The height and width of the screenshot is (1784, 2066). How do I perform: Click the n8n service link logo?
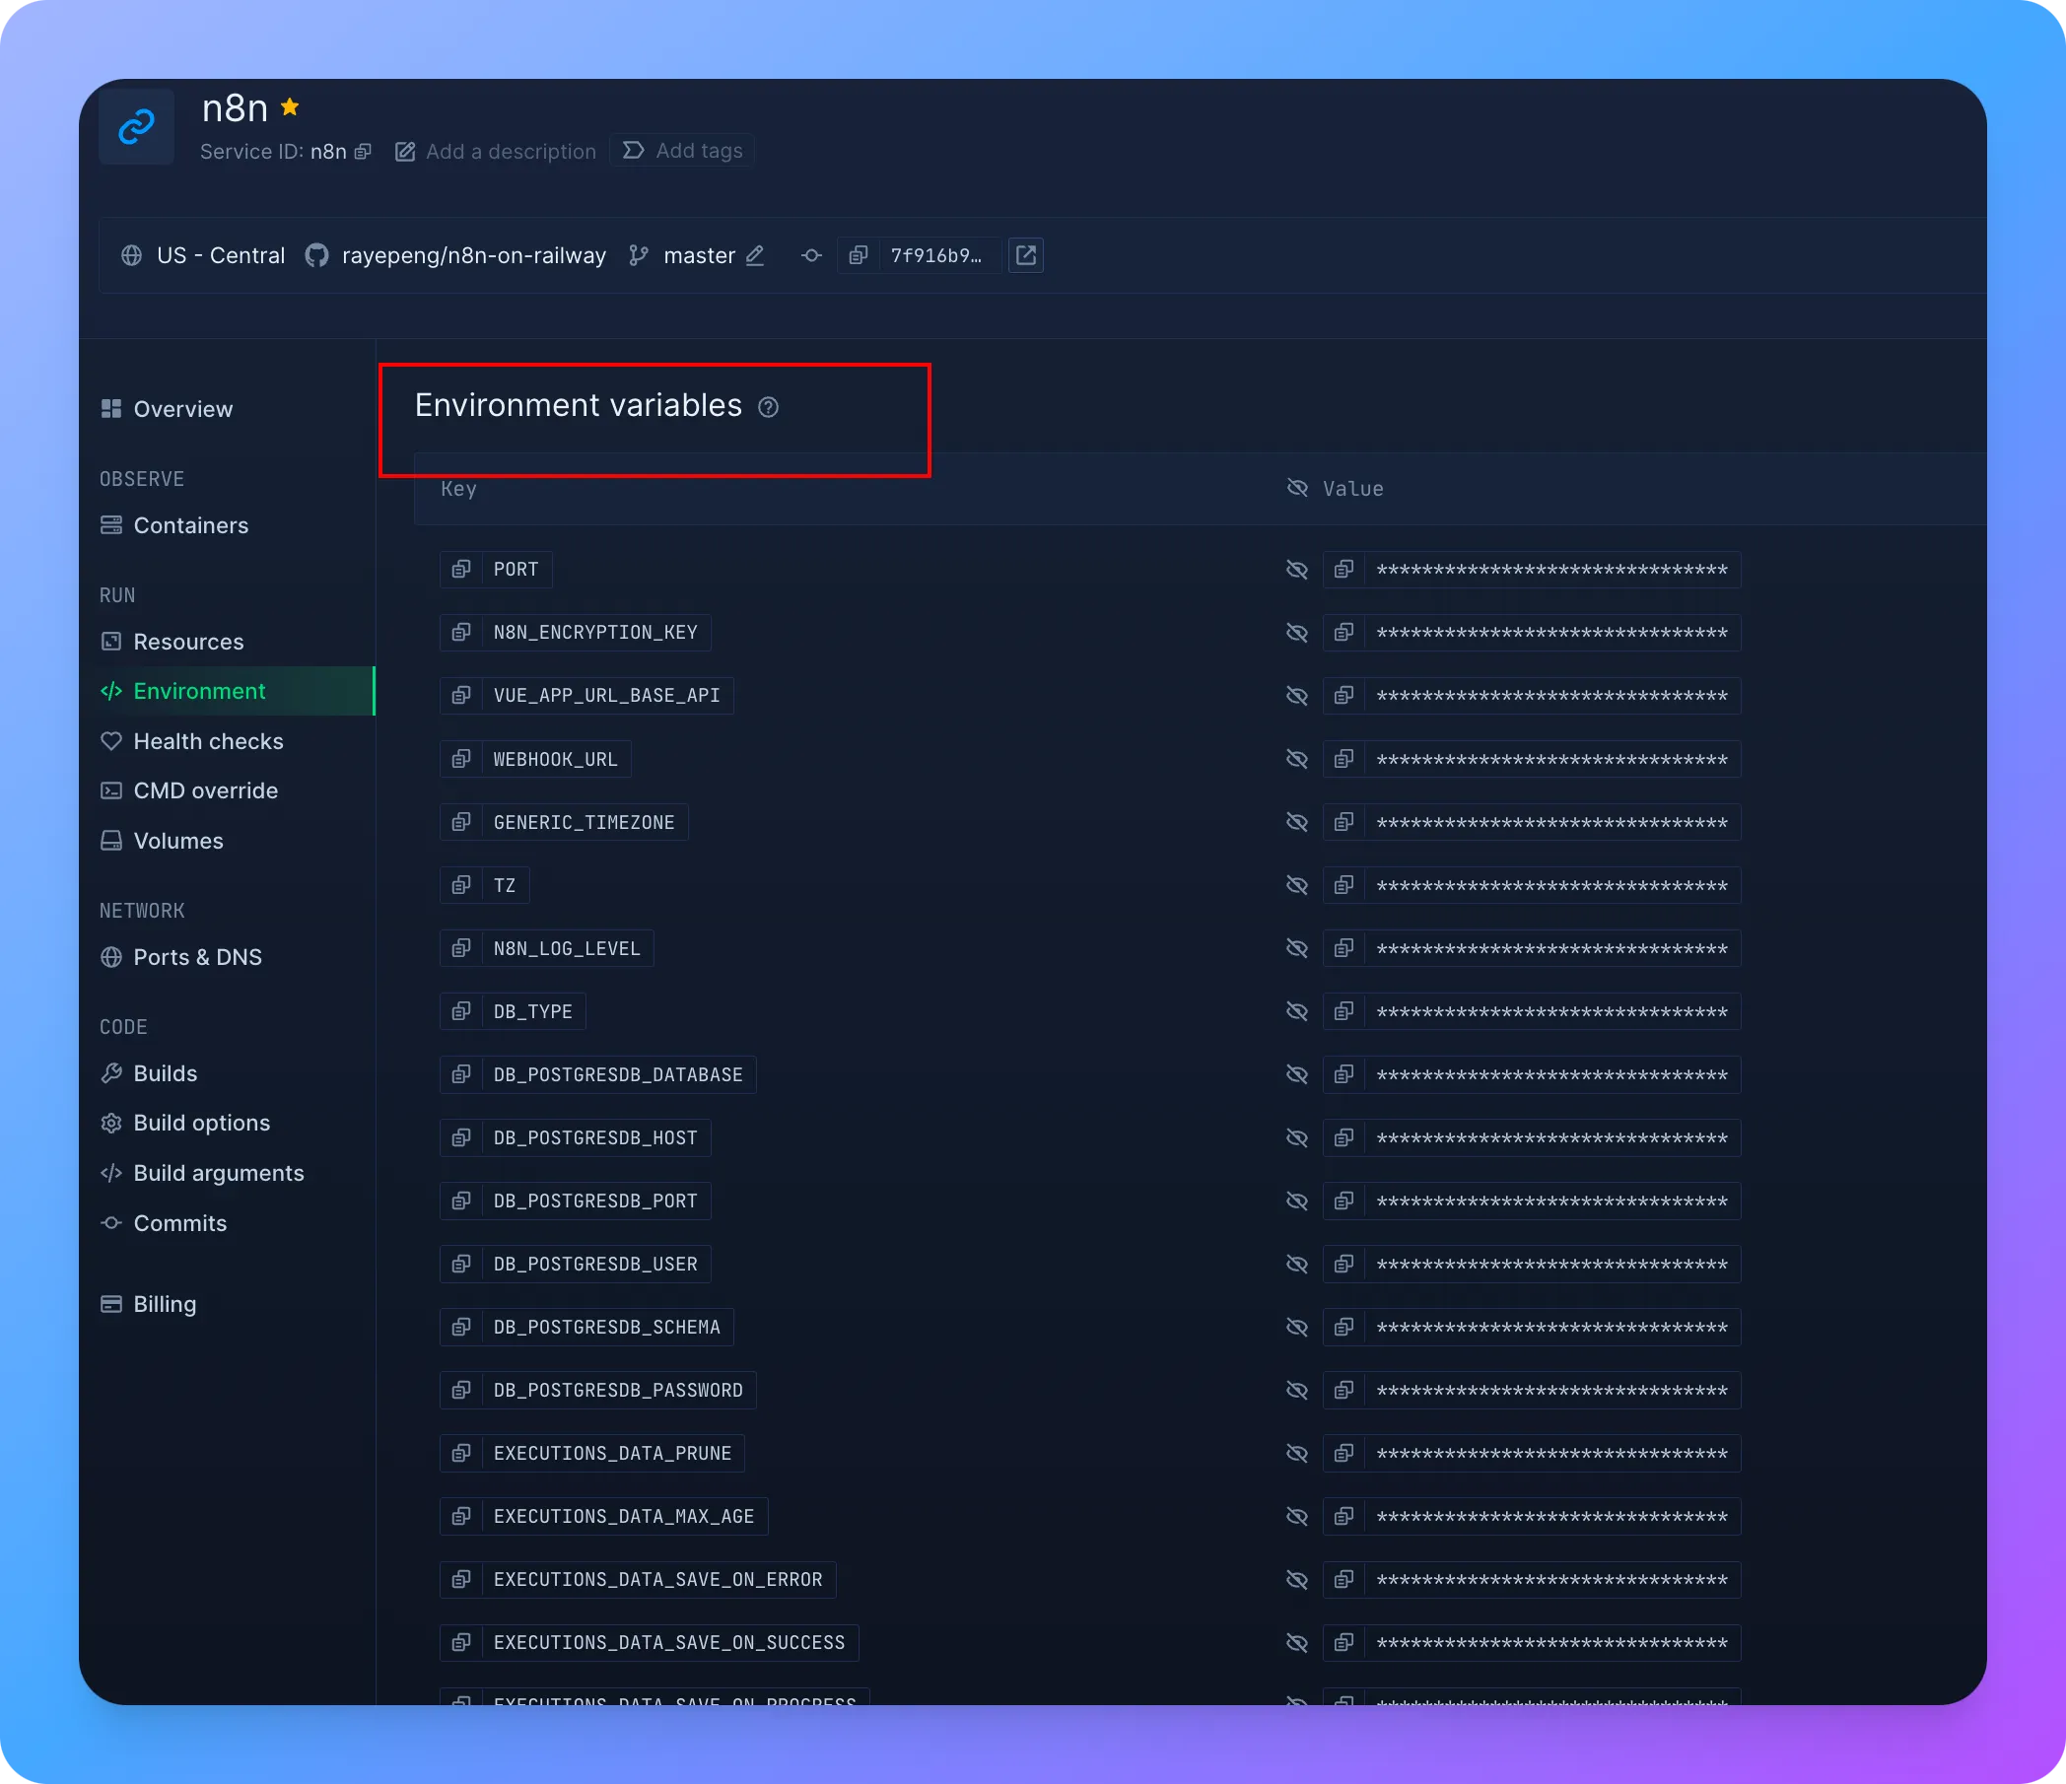[137, 126]
